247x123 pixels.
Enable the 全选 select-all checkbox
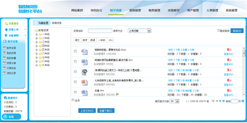pyautogui.click(x=73, y=100)
